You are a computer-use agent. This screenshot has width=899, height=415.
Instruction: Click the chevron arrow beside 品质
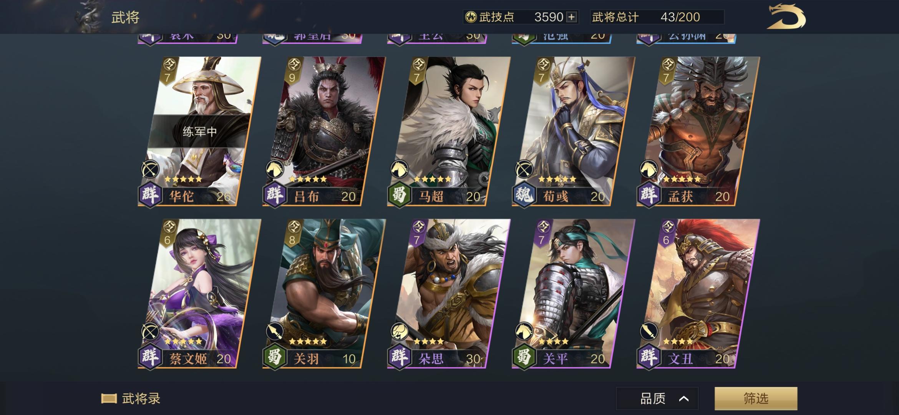tap(684, 399)
